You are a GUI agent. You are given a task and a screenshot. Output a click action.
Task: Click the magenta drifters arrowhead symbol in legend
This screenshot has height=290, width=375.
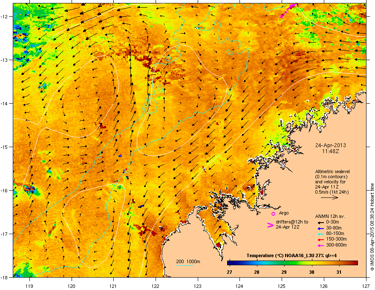pos(270,225)
